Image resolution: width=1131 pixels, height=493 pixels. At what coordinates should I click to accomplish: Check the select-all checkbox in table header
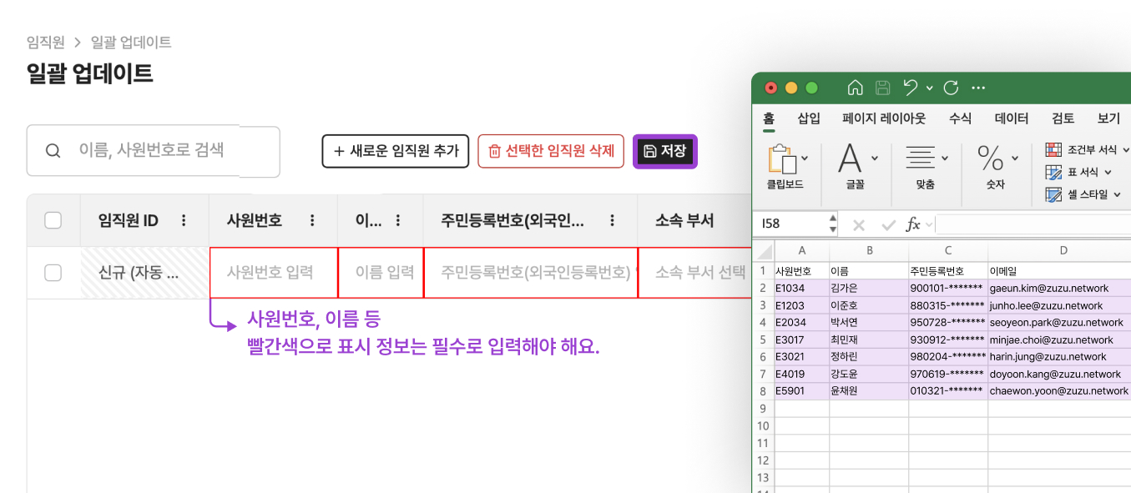[52, 220]
